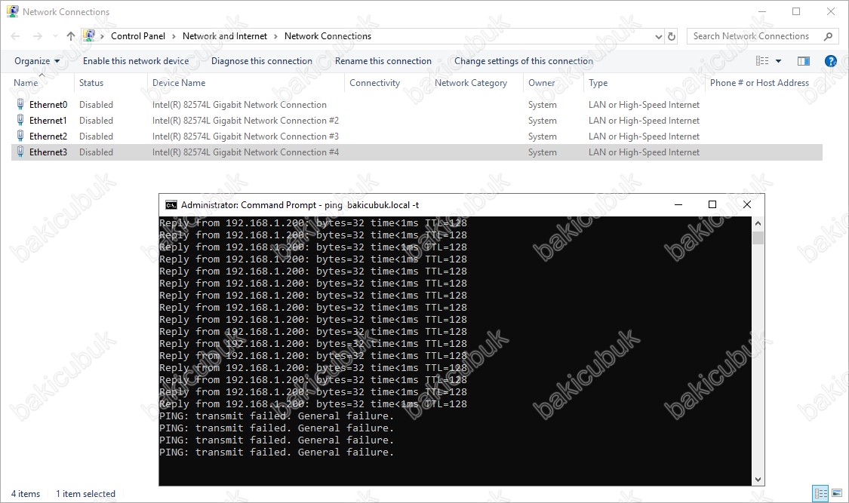This screenshot has width=849, height=503.
Task: Open the Organize dropdown menu
Action: click(x=37, y=61)
